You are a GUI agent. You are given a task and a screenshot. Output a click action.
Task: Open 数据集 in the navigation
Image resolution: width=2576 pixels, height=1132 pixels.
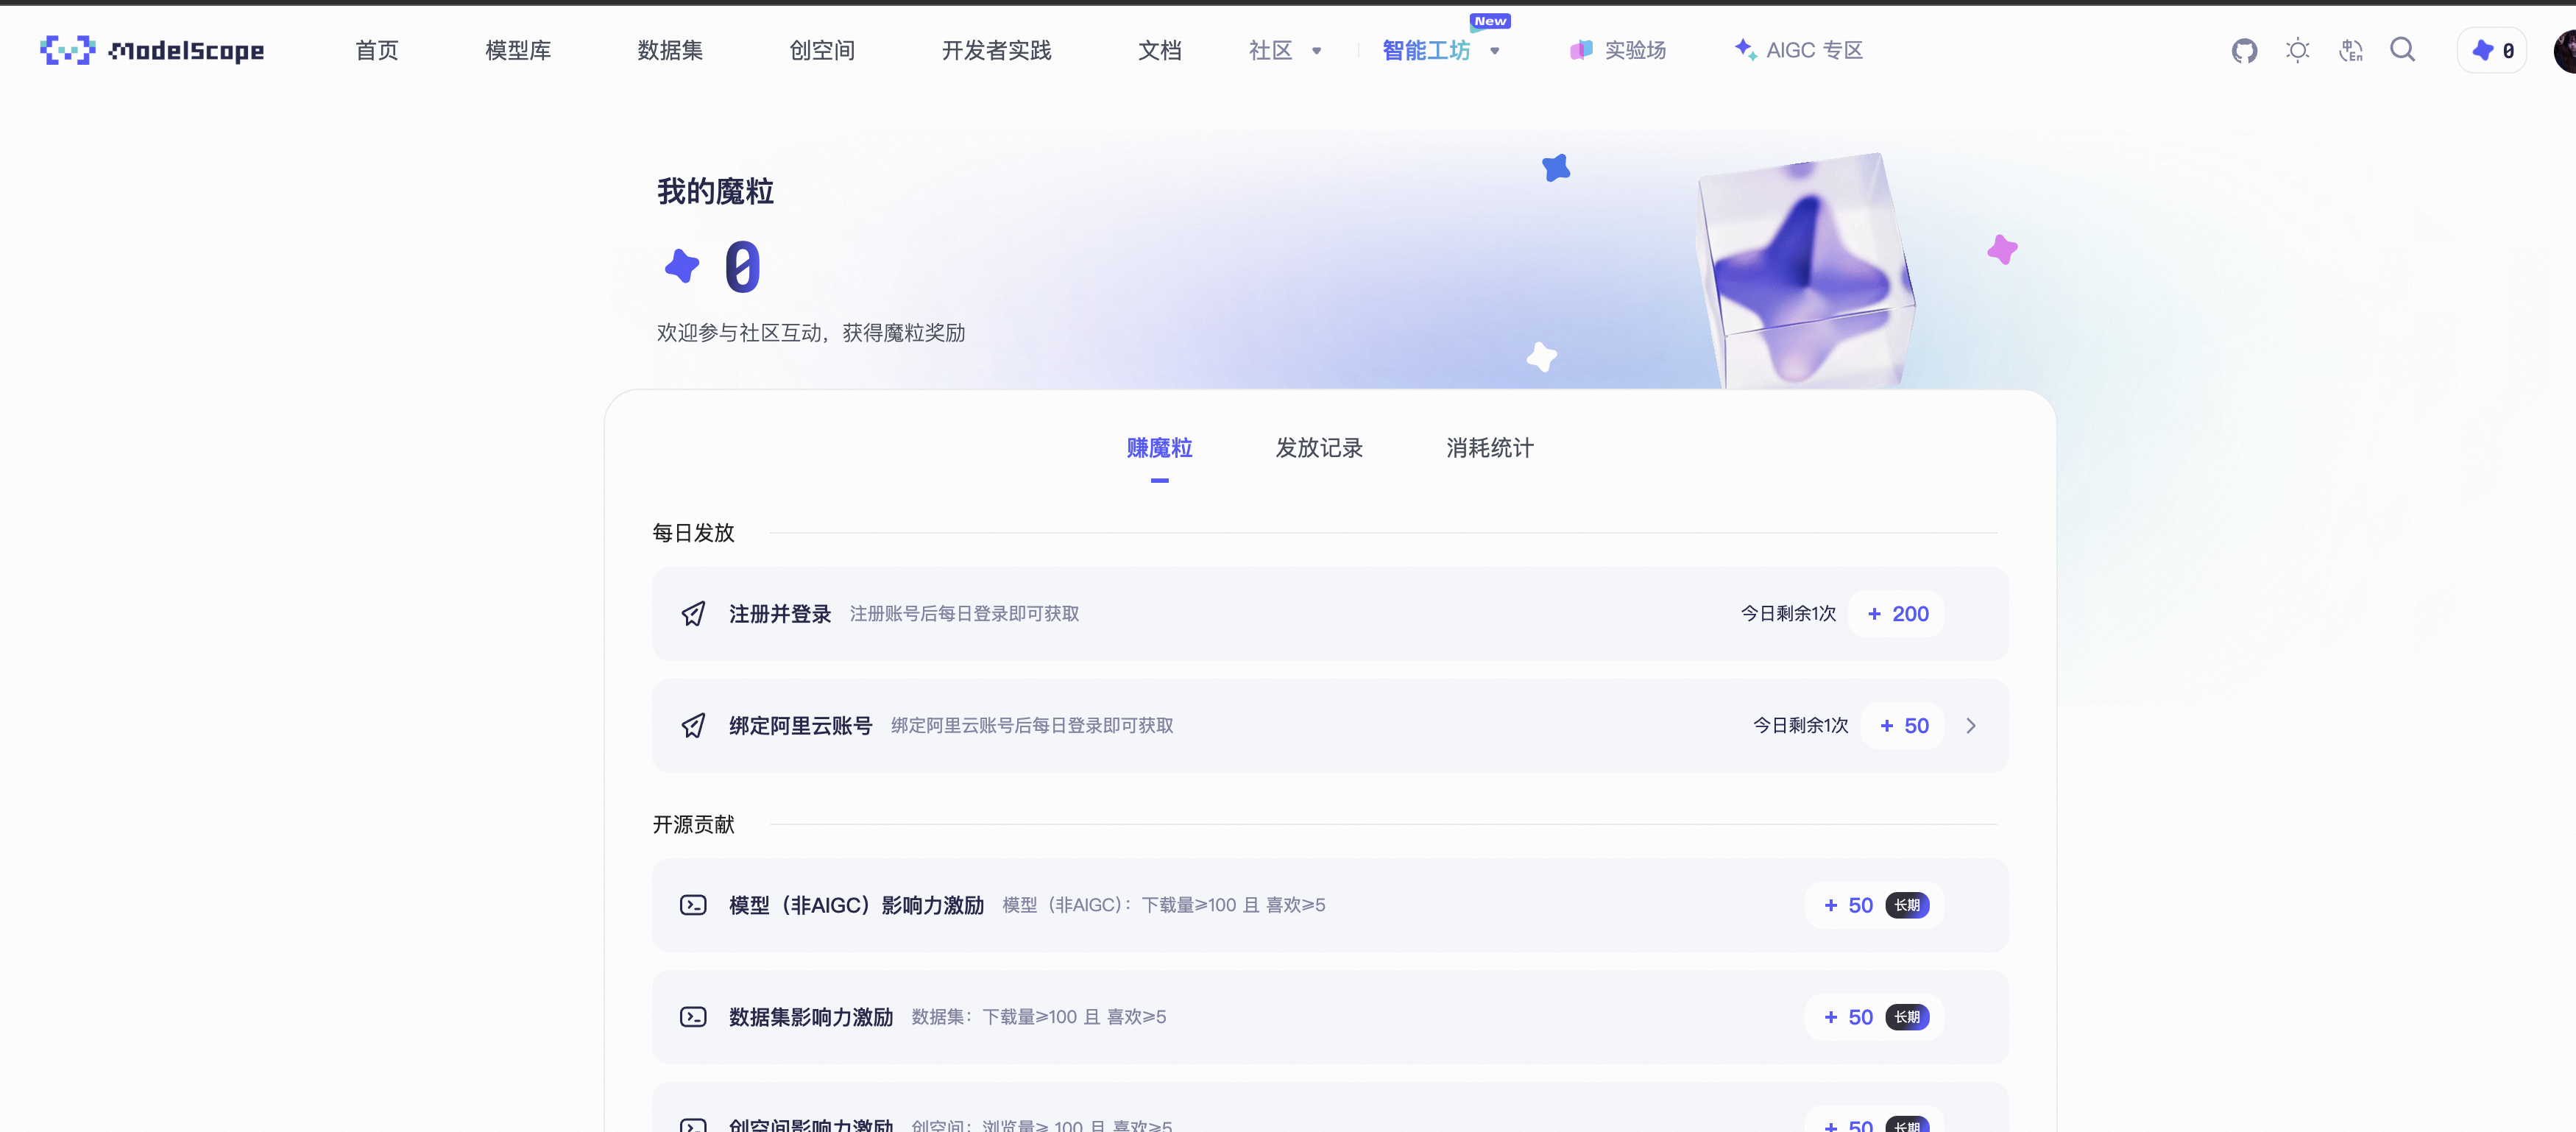670,50
